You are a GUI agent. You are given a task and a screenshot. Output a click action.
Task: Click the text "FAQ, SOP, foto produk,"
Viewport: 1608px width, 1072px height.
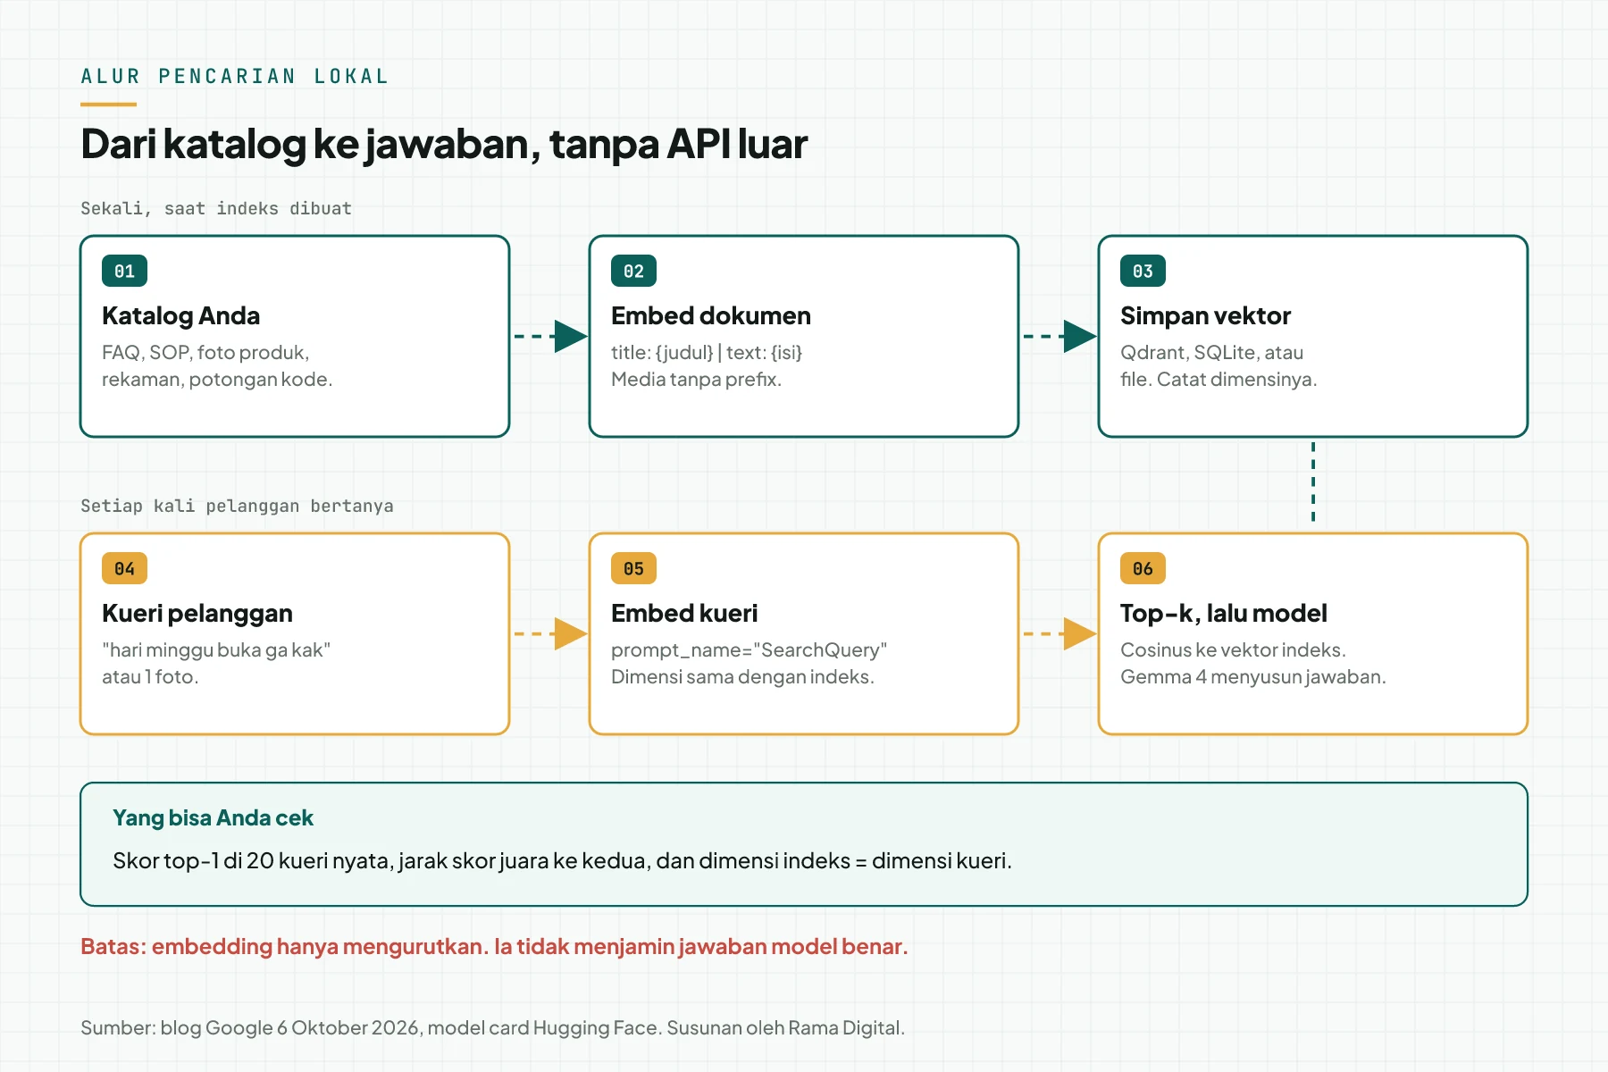pos(205,353)
